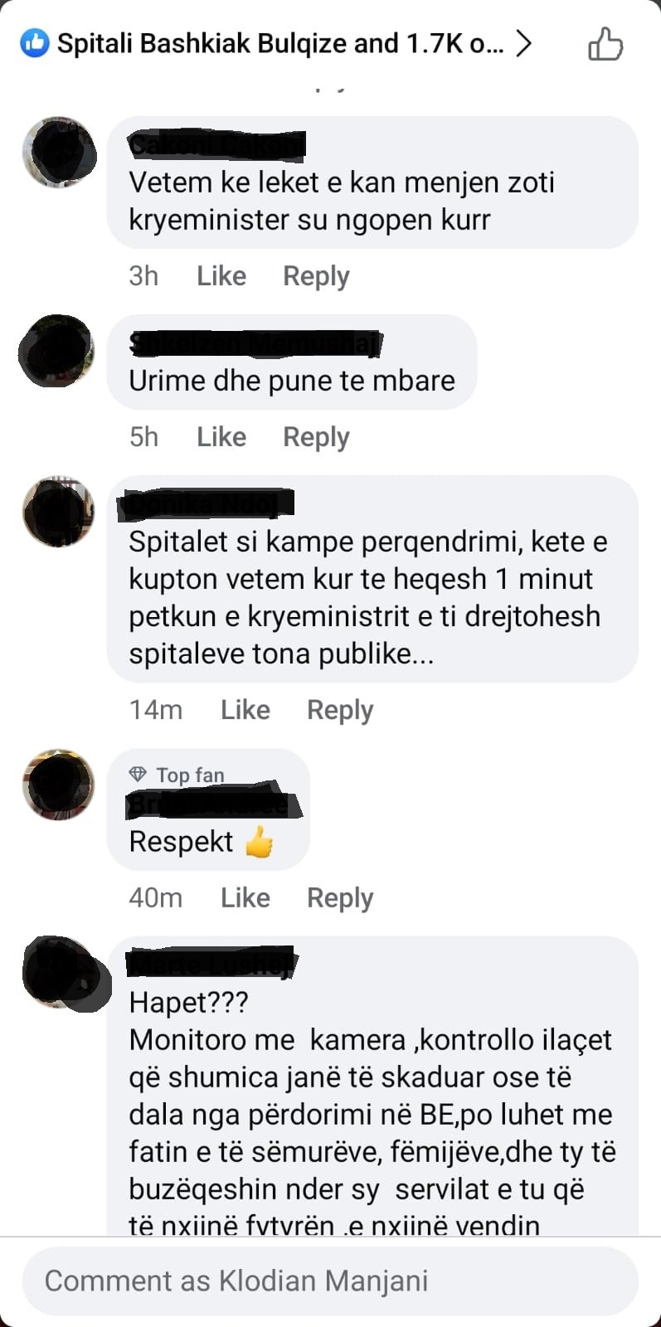Reply to the comment posted 3h ago
Screen dimensions: 661x1327
(x=316, y=276)
